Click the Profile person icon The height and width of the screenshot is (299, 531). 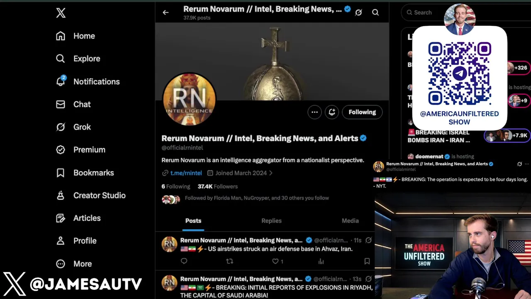61,241
